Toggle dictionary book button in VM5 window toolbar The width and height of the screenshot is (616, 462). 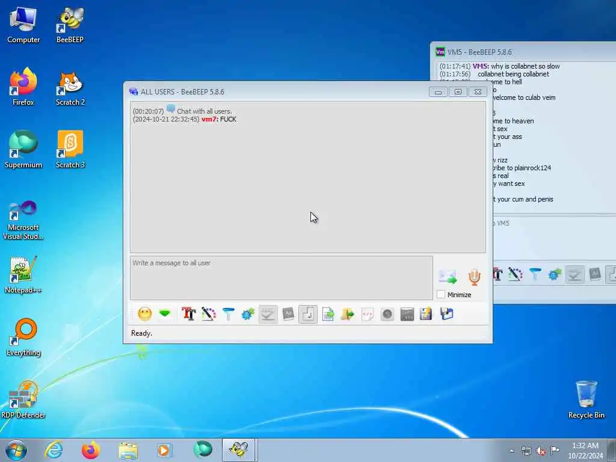click(x=595, y=274)
